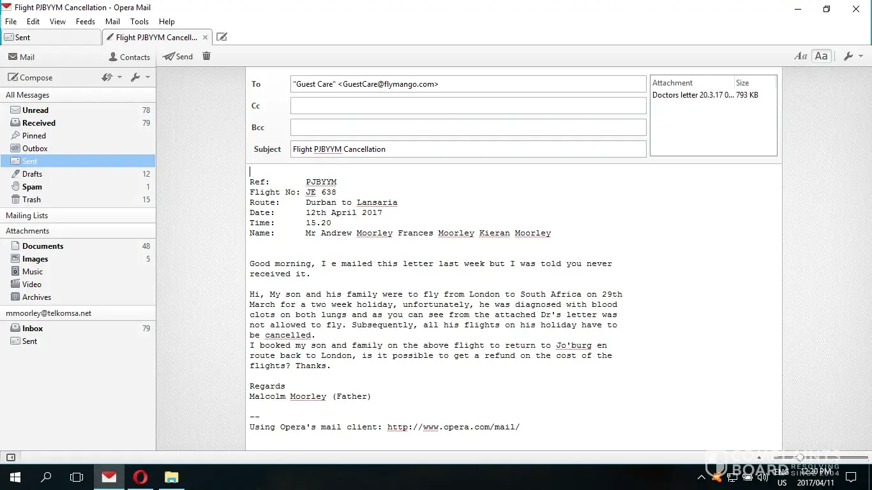The image size is (872, 490).
Task: Open new compose tab icon beside tabs
Action: tap(222, 37)
